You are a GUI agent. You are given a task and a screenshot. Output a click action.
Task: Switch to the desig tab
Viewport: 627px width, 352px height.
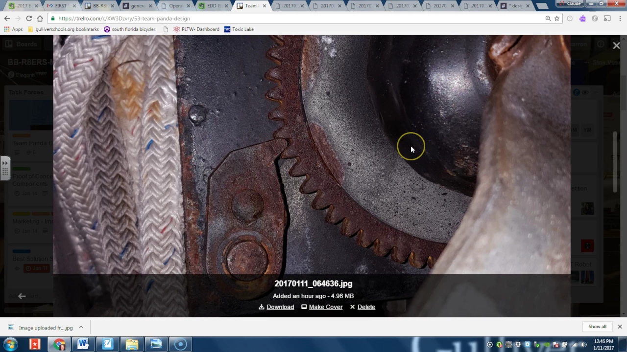[515, 6]
